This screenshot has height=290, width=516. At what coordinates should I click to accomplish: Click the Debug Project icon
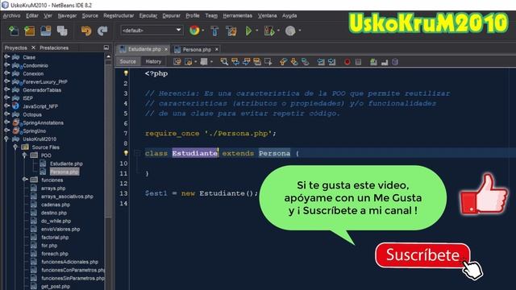(269, 31)
